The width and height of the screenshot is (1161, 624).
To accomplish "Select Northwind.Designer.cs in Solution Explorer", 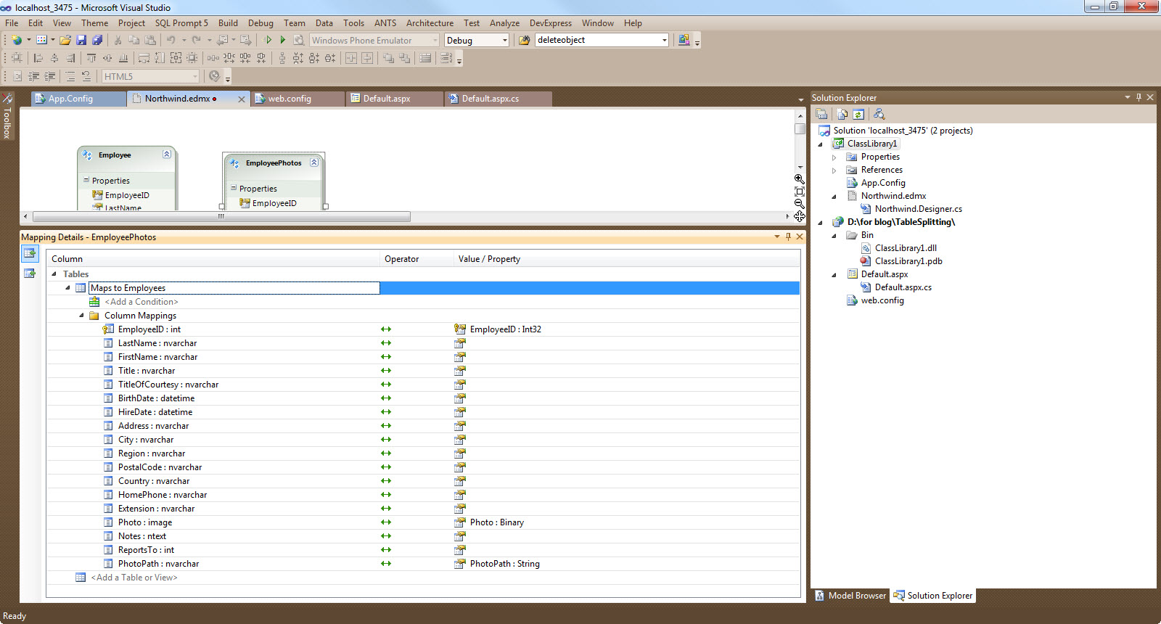I will click(x=919, y=209).
